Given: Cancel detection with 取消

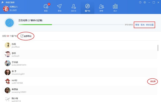Looking at the screenshot, I should 142,25.
